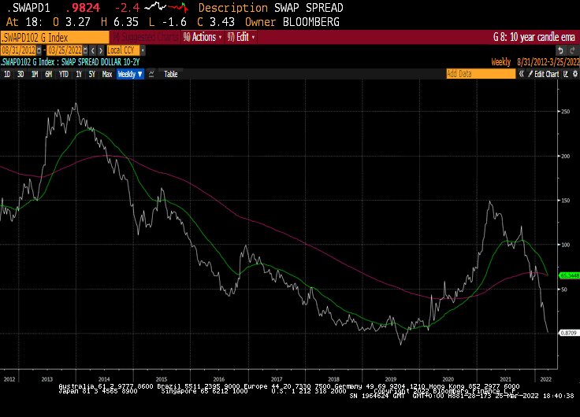This screenshot has width=580, height=417.
Task: Click the 100 y-axis label
Action: pos(565,245)
